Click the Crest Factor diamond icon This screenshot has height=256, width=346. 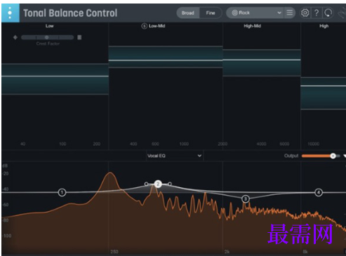click(x=15, y=37)
